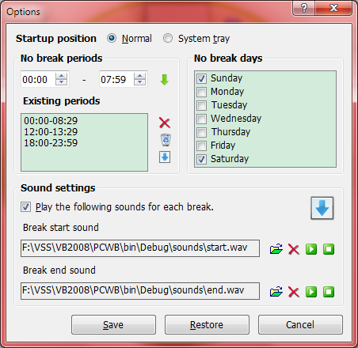Add period with green down arrow
The height and width of the screenshot is (348, 358).
tap(164, 80)
